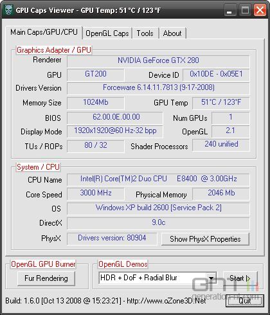The width and height of the screenshot is (270, 315).
Task: Click the Quit button
Action: pyautogui.click(x=245, y=301)
